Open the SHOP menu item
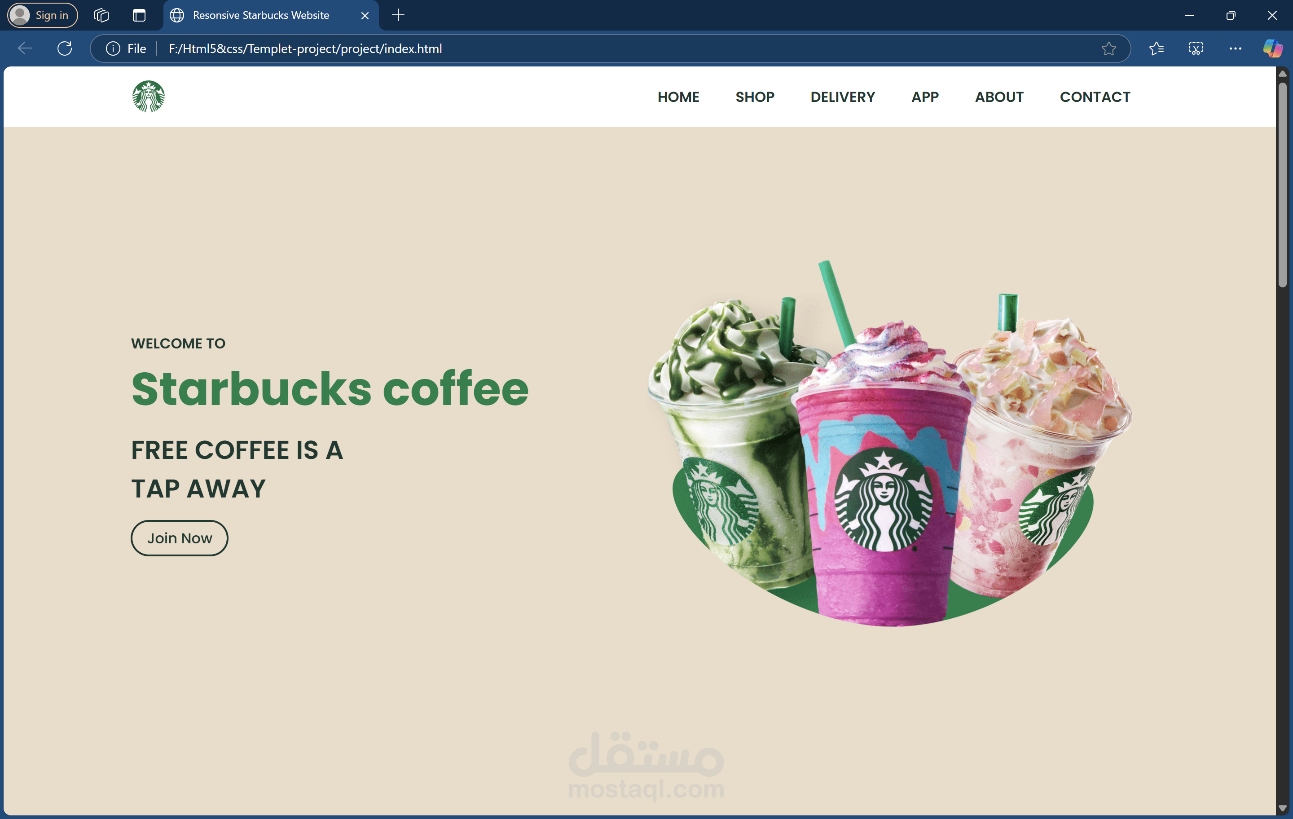The height and width of the screenshot is (819, 1293). coord(754,97)
